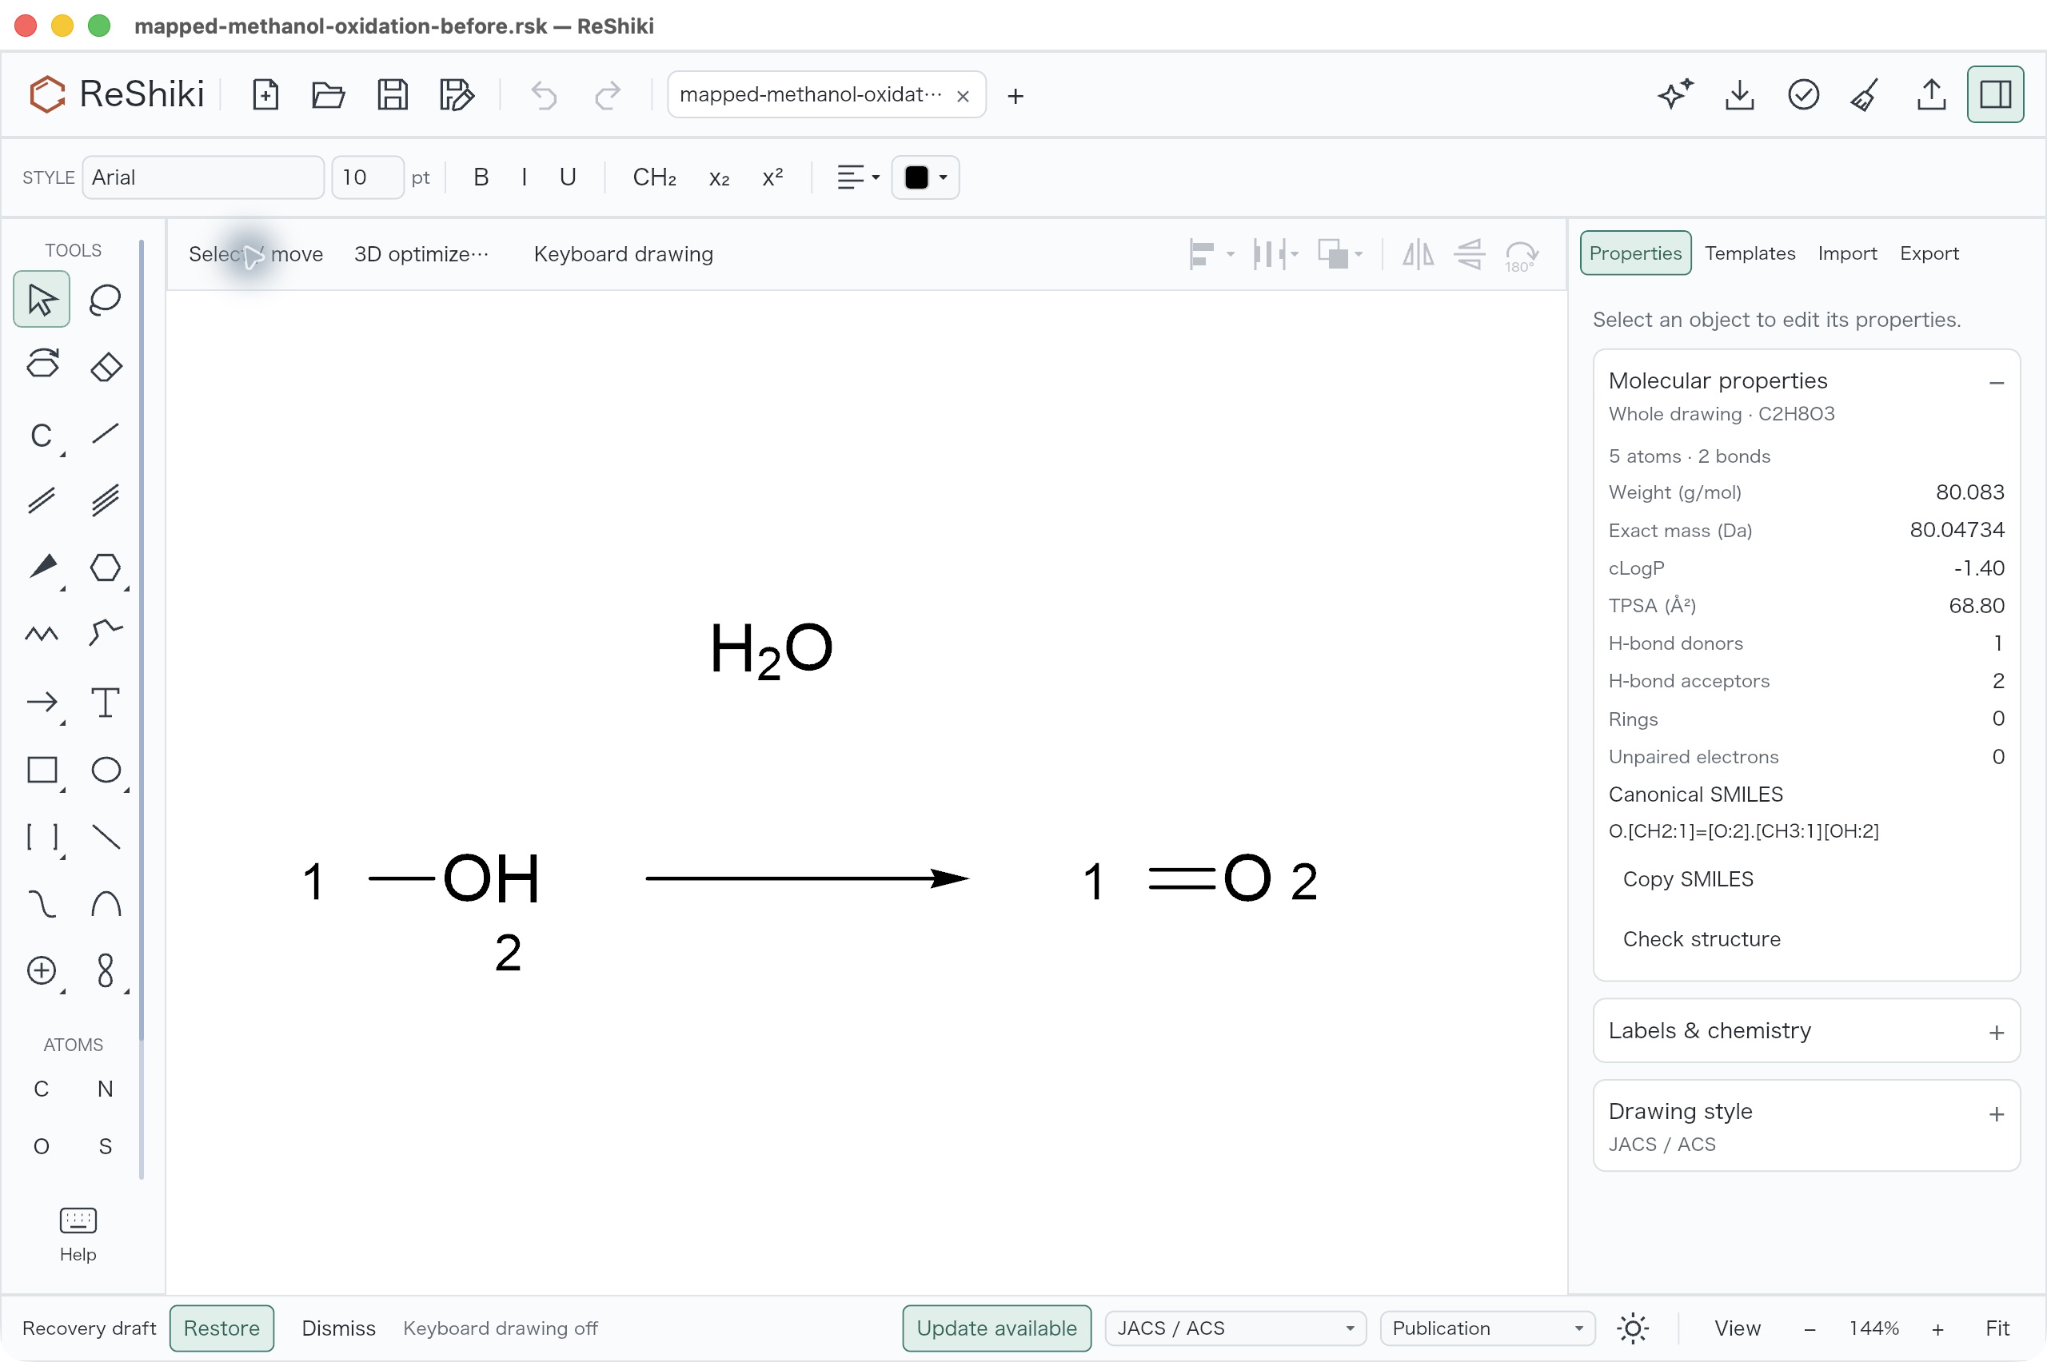Select the double bond tool
This screenshot has height=1362, width=2047.
pyautogui.click(x=41, y=500)
